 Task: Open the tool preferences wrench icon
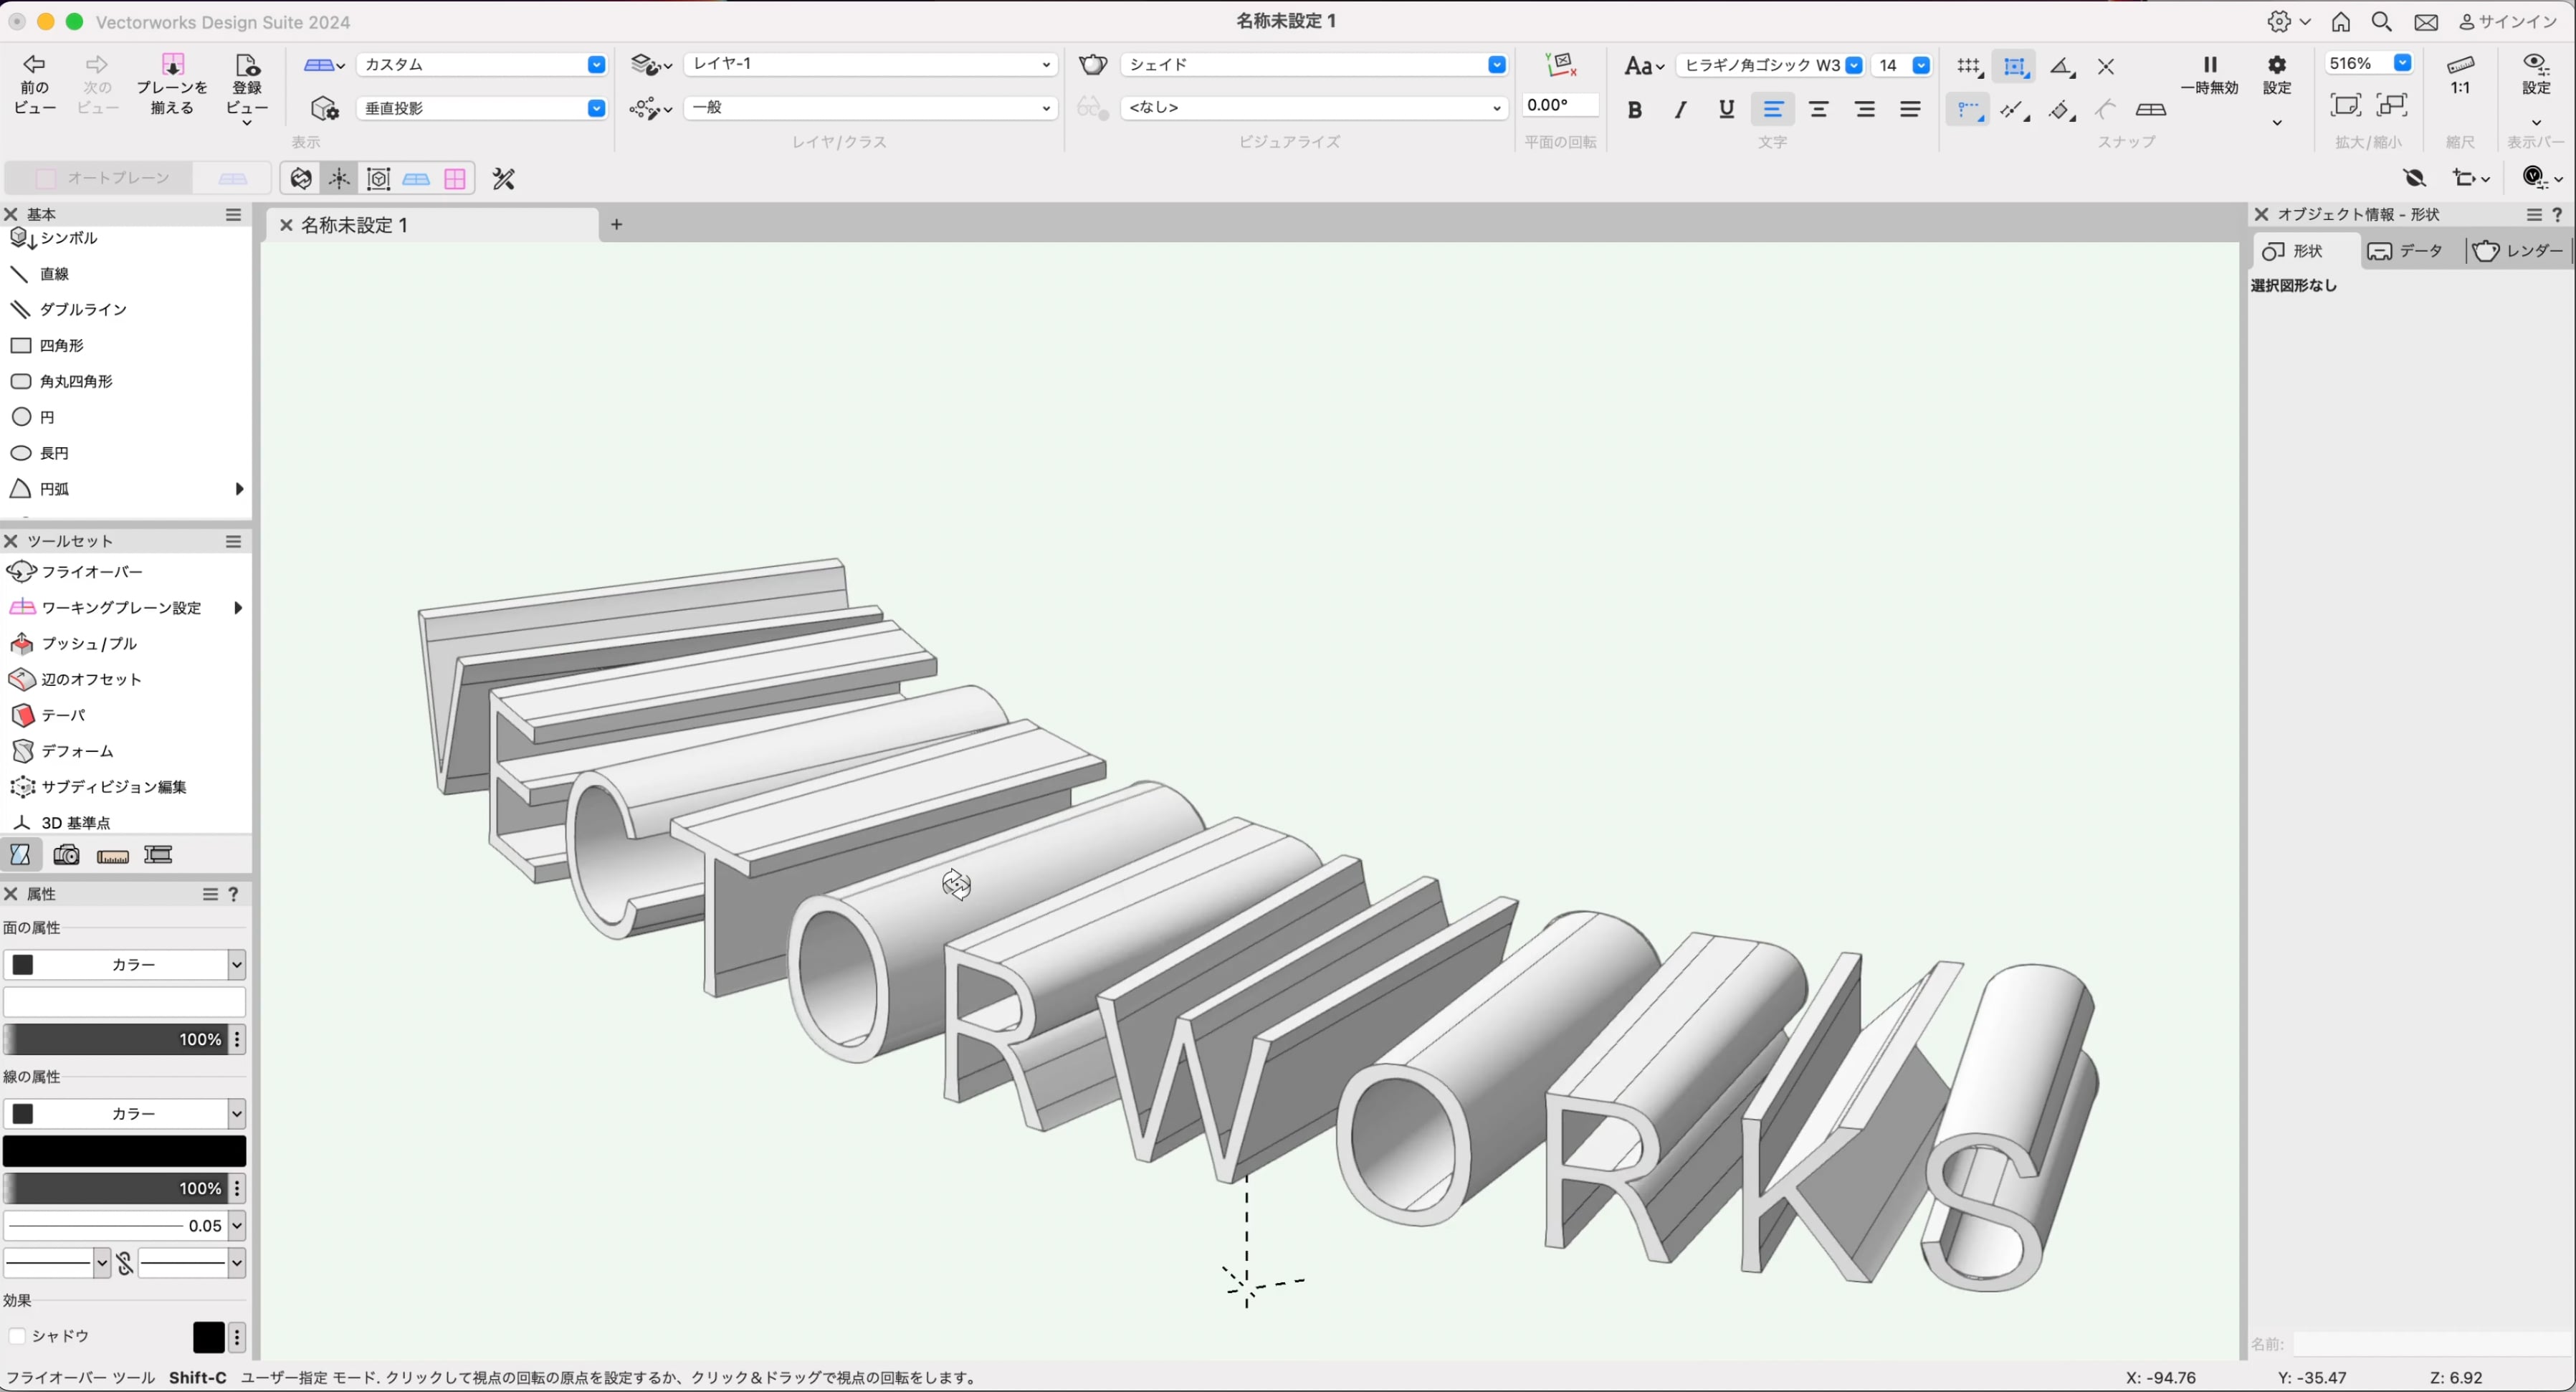[504, 179]
